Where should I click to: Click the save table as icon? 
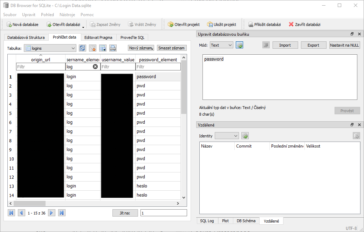point(103,48)
